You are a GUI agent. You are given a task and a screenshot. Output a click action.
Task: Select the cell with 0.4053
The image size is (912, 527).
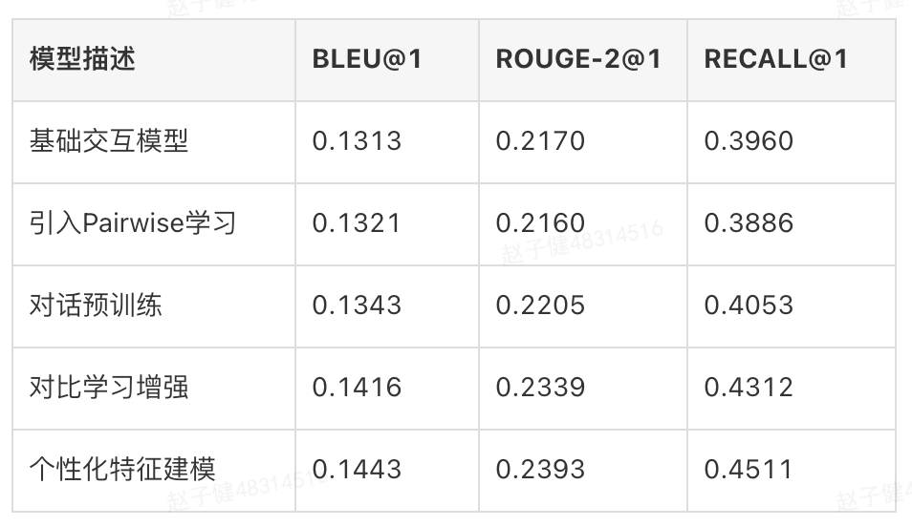pos(749,306)
